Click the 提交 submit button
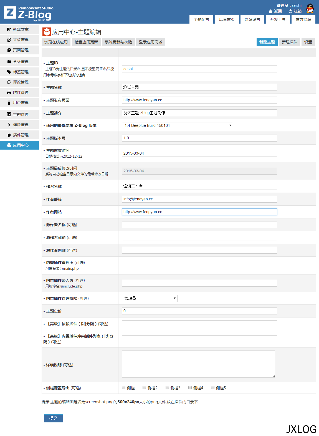319x436 pixels. point(53,418)
